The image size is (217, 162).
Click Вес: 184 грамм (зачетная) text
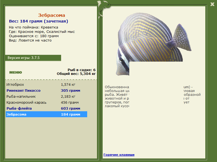pyautogui.click(x=39, y=21)
